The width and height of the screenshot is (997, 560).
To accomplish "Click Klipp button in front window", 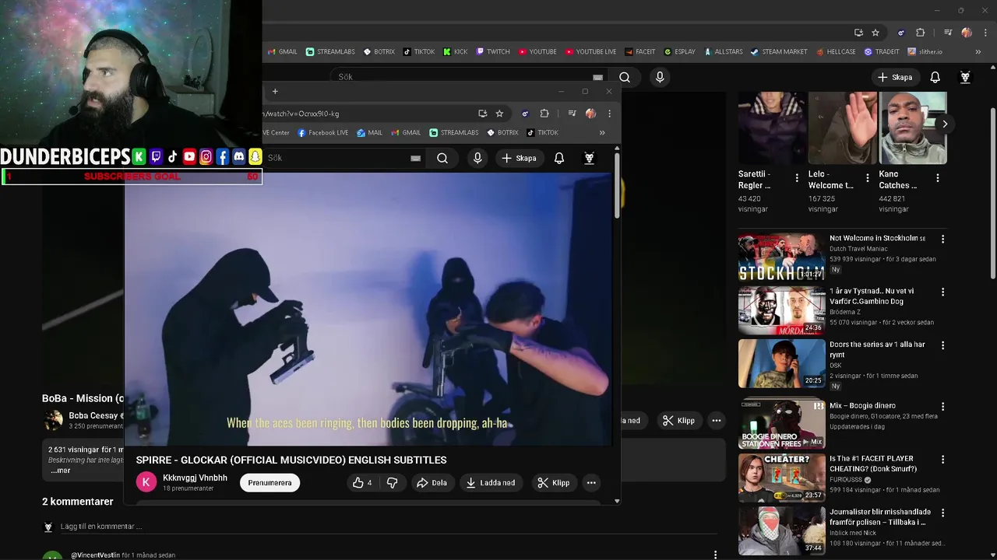I will pos(553,483).
